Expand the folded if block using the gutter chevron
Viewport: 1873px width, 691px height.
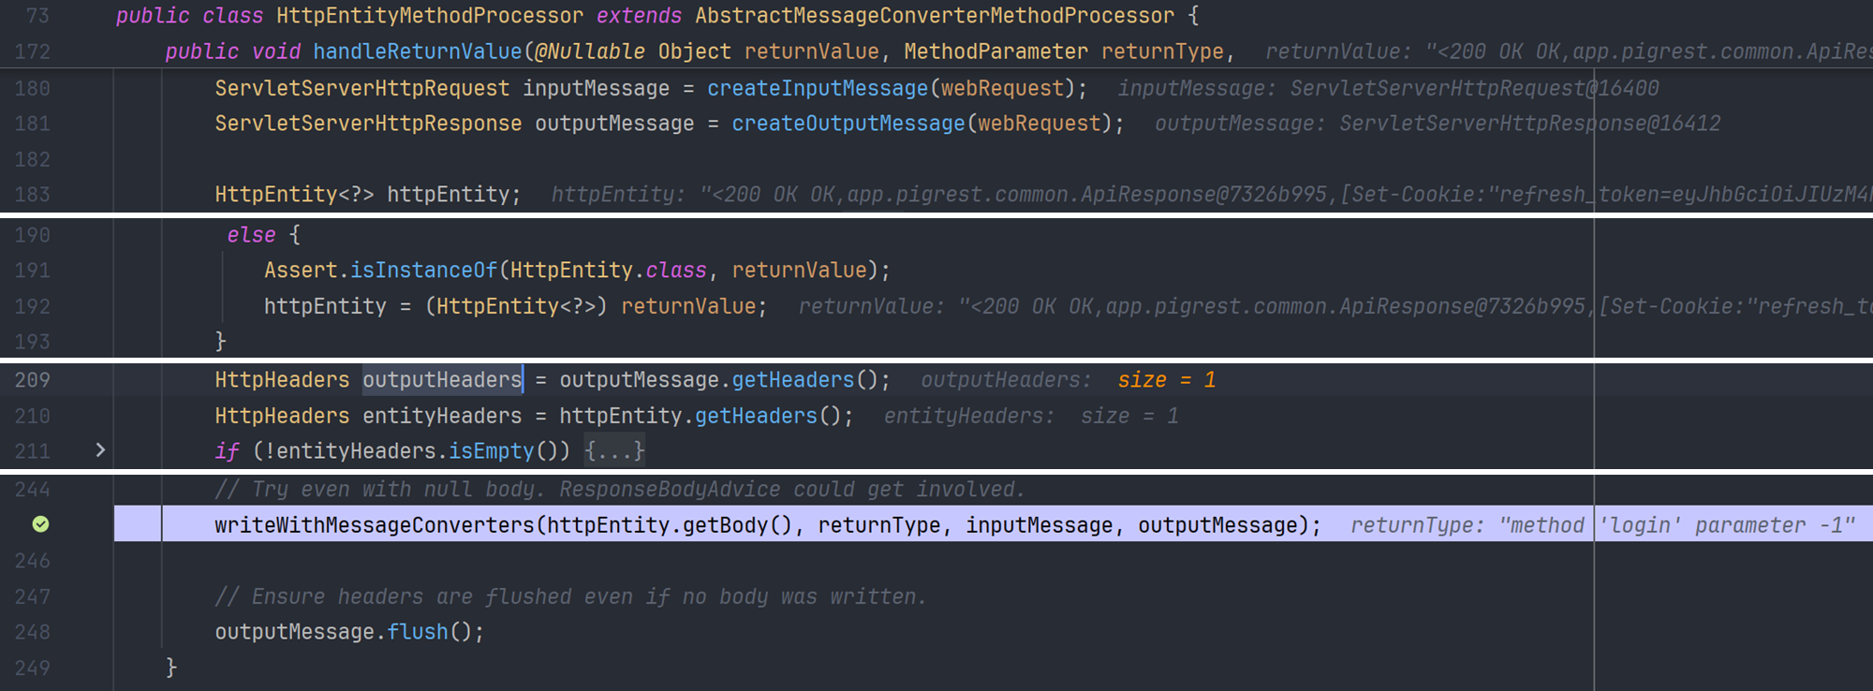[100, 450]
